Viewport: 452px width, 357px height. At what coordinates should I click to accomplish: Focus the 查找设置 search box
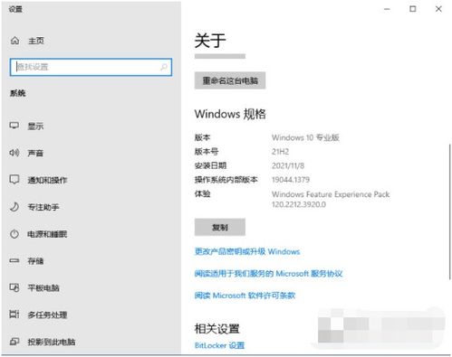tap(91, 67)
